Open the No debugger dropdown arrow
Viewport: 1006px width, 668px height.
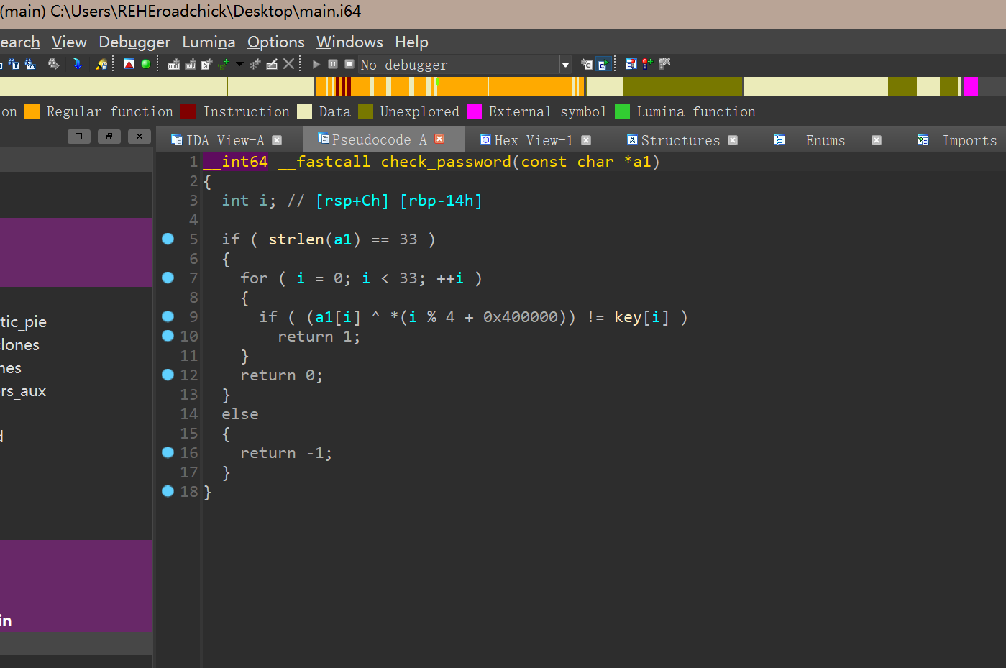pyautogui.click(x=565, y=65)
